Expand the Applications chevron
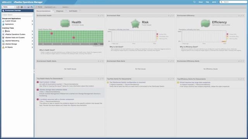 (32, 24)
